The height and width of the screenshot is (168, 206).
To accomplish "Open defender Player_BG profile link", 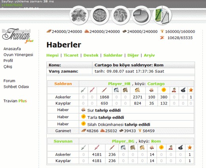I will coord(123,141).
